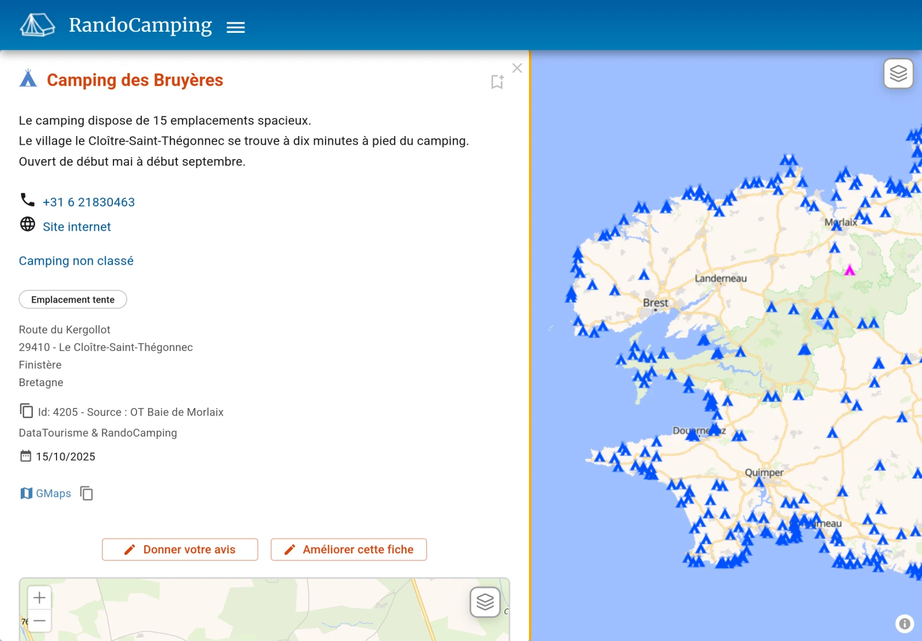Zoom in on the mini map

pos(39,598)
